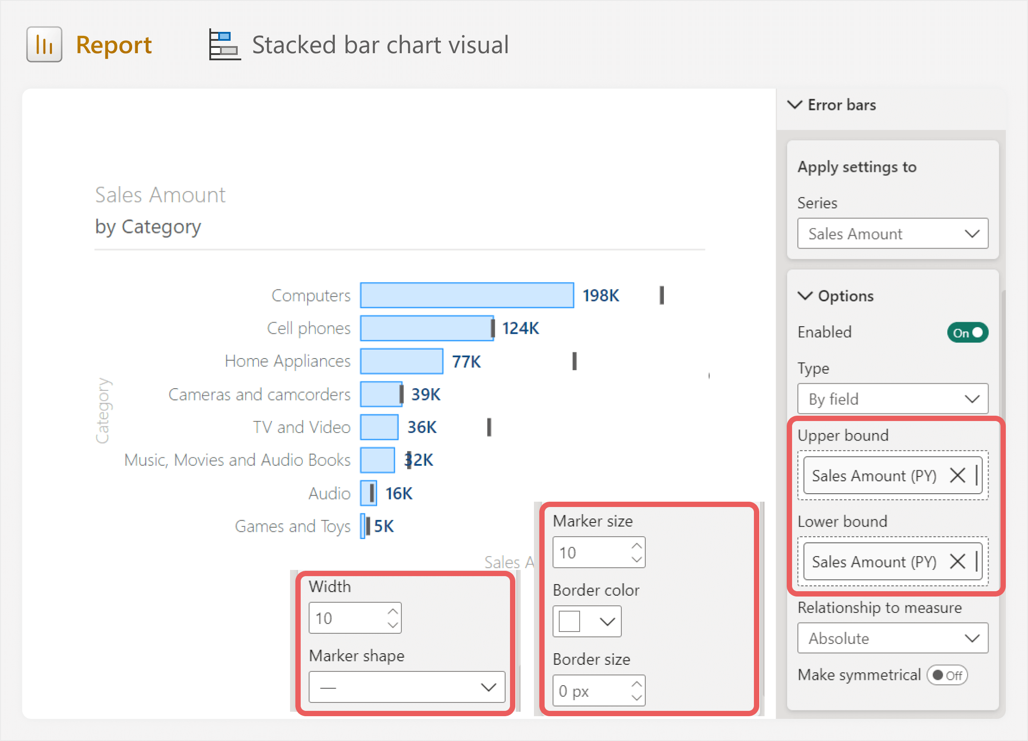
Task: Open Relationship to measure dropdown
Action: pos(892,638)
